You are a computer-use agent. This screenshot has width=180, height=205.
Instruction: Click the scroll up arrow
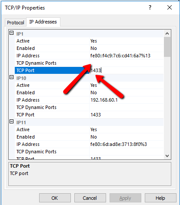[167, 33]
